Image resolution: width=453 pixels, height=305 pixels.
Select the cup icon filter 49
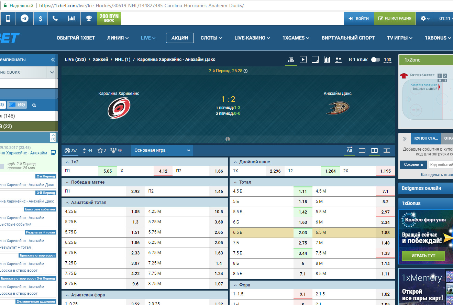point(116,150)
